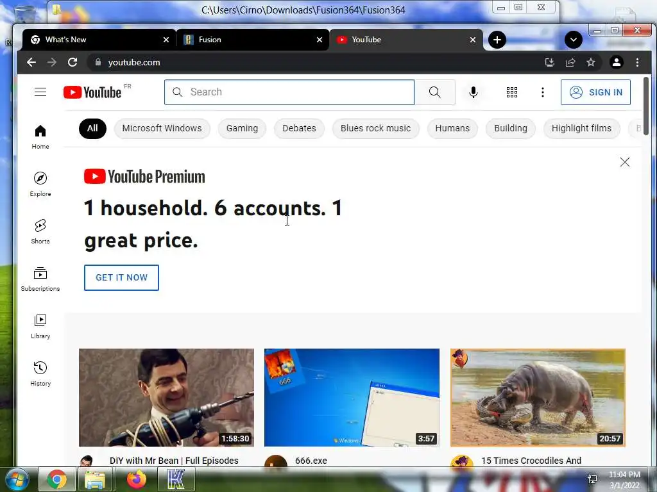
Task: Open Firefox from the taskbar
Action: (x=136, y=479)
